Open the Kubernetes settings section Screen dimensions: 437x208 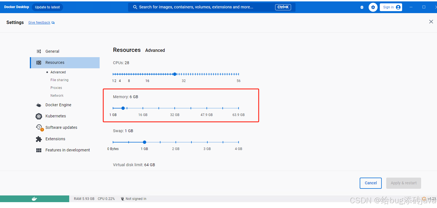click(56, 116)
